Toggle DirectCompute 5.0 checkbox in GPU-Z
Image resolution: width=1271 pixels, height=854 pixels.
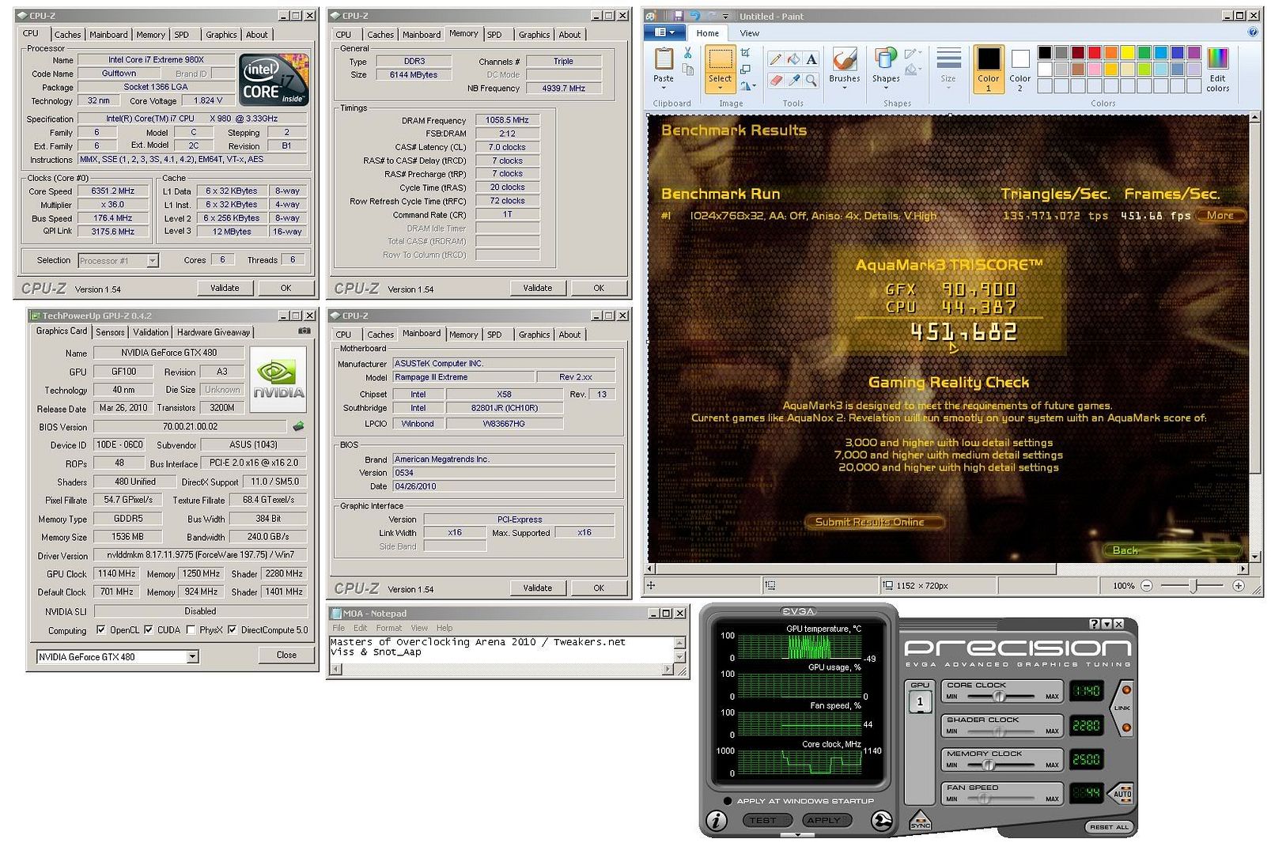[x=232, y=630]
